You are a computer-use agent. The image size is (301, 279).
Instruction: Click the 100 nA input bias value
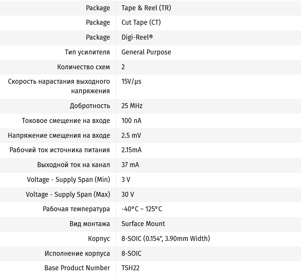(x=131, y=121)
